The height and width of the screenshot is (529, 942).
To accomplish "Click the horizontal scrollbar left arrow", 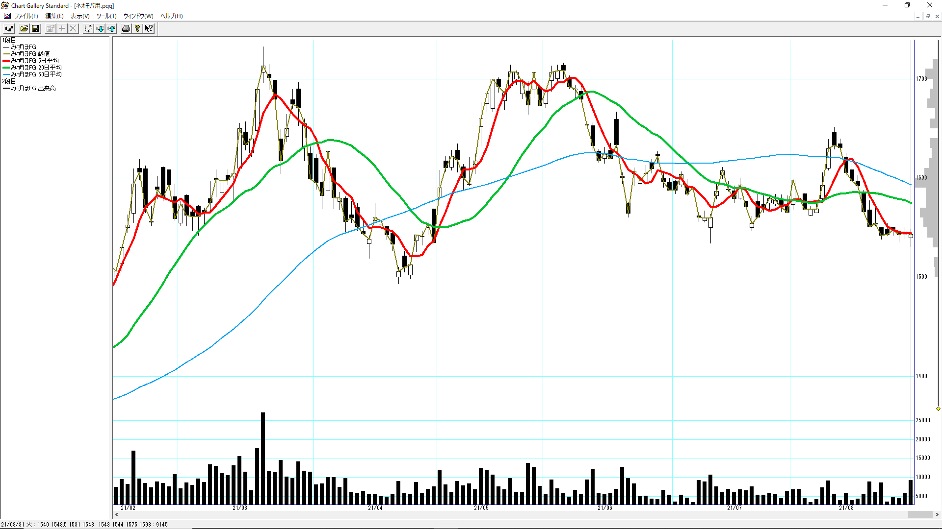I will [x=117, y=515].
